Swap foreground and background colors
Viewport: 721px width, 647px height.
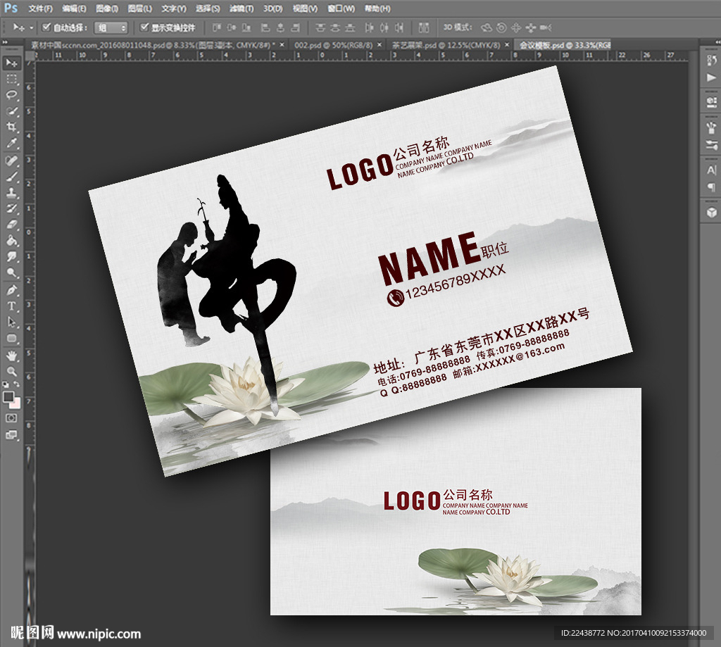tap(17, 384)
